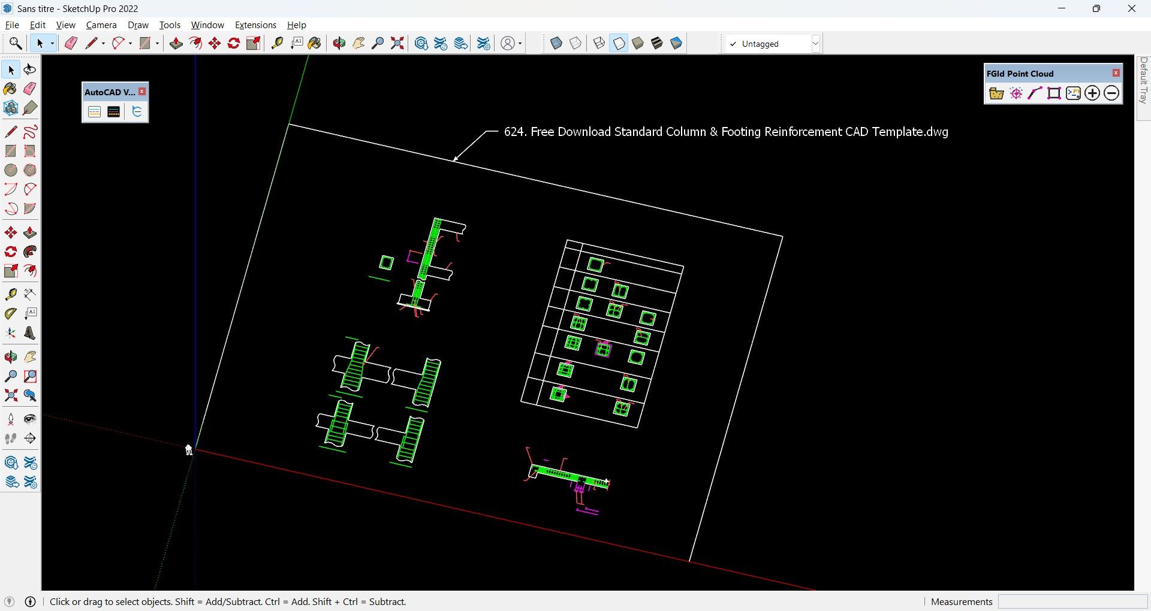Viewport: 1151px width, 611px height.
Task: Click the Measurements input box
Action: (x=1072, y=601)
